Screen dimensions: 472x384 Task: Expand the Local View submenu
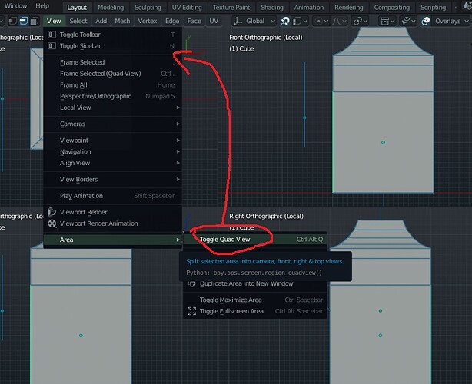point(112,108)
